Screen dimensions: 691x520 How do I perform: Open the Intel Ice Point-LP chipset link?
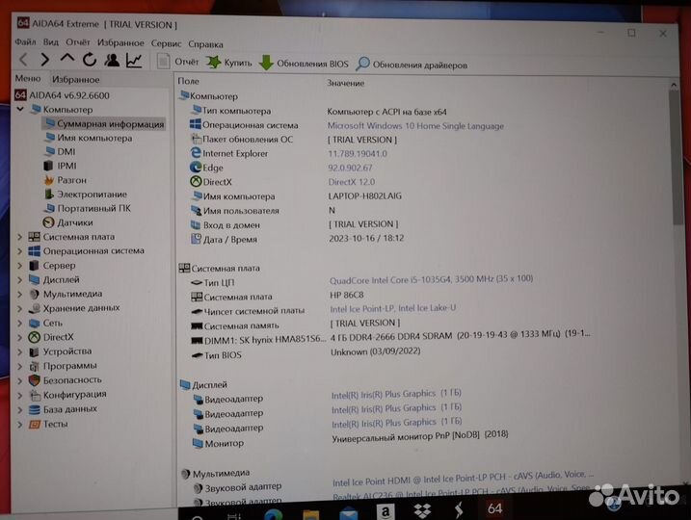click(392, 308)
